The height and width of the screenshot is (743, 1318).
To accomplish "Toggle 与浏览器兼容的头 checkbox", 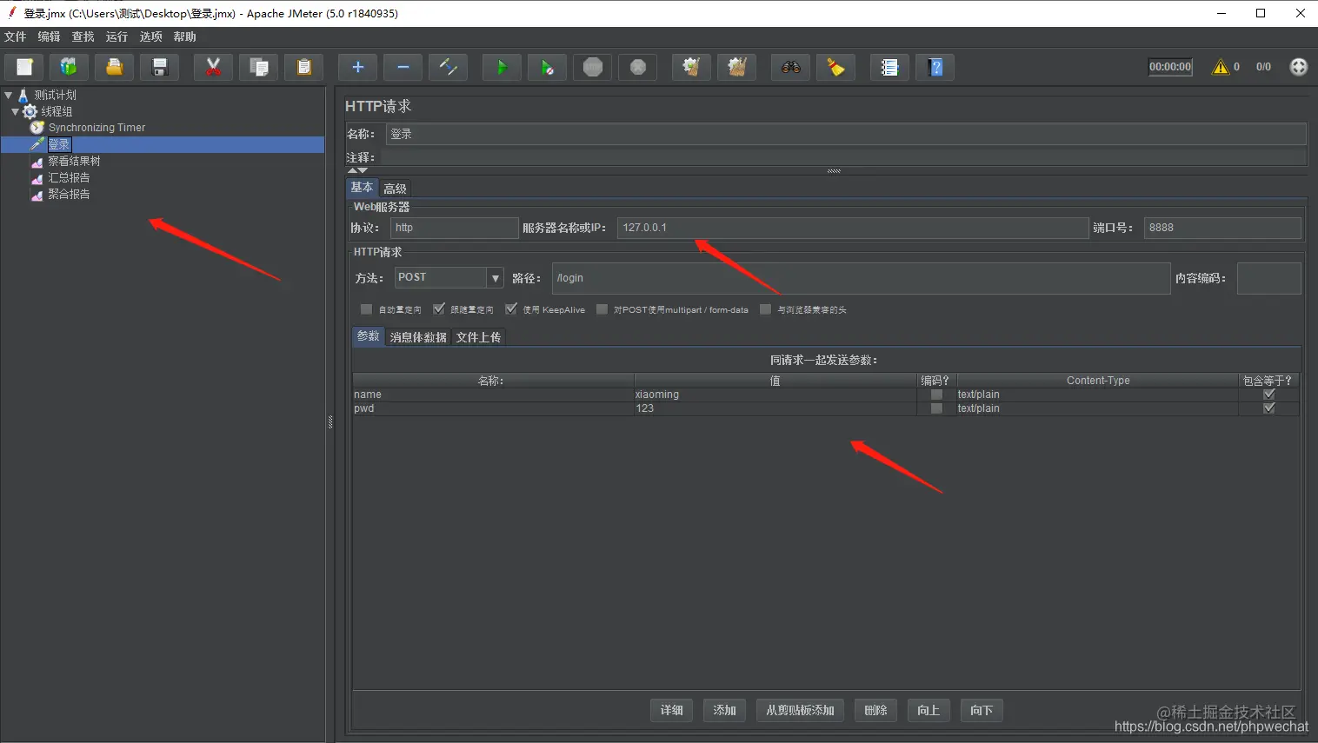I will coord(765,309).
